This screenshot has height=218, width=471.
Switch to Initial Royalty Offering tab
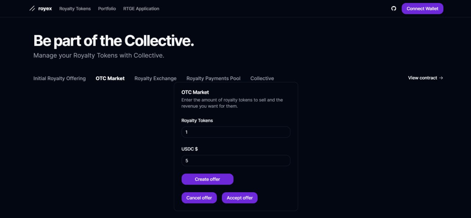click(60, 78)
